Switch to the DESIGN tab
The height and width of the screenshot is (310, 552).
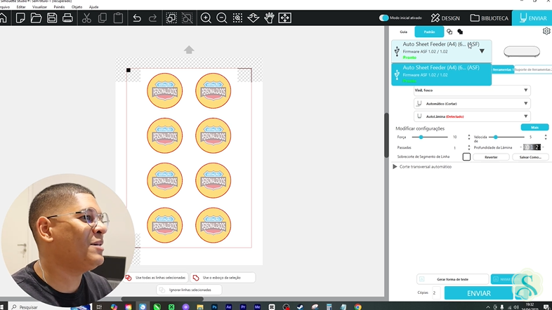click(x=445, y=18)
